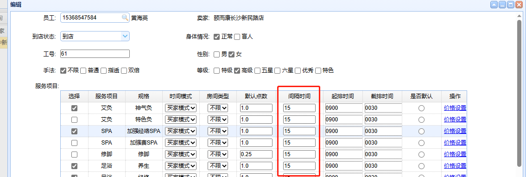Select 是否默认 radio for 足浴 养生
This screenshot has height=177, width=526.
pyautogui.click(x=421, y=166)
